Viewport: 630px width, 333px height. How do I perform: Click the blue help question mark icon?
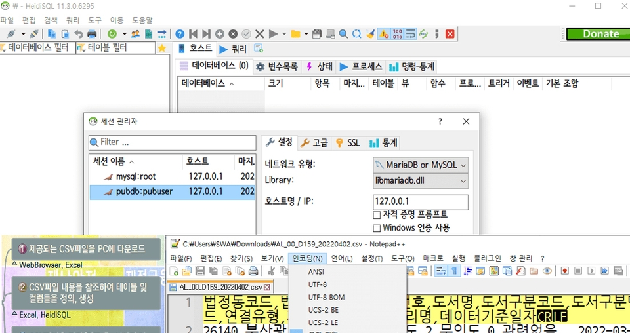click(x=180, y=34)
